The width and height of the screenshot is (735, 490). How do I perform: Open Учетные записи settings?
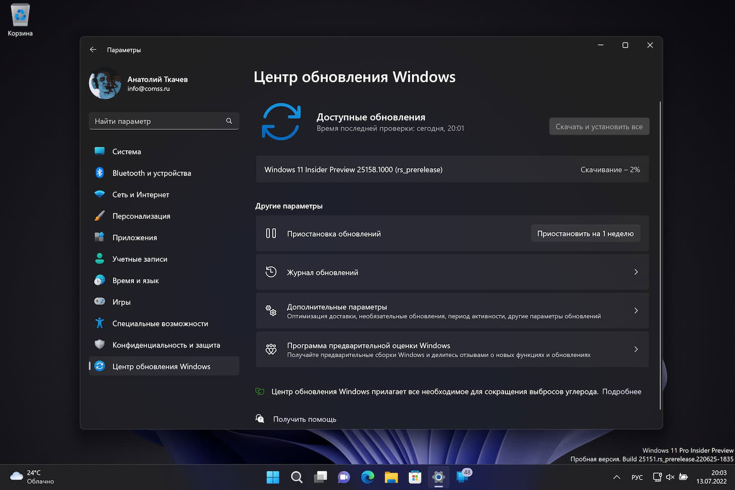140,259
